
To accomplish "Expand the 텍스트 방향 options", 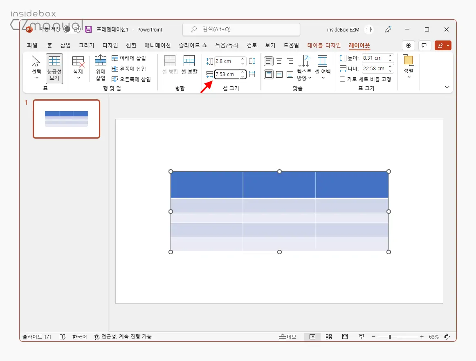I will (x=304, y=68).
